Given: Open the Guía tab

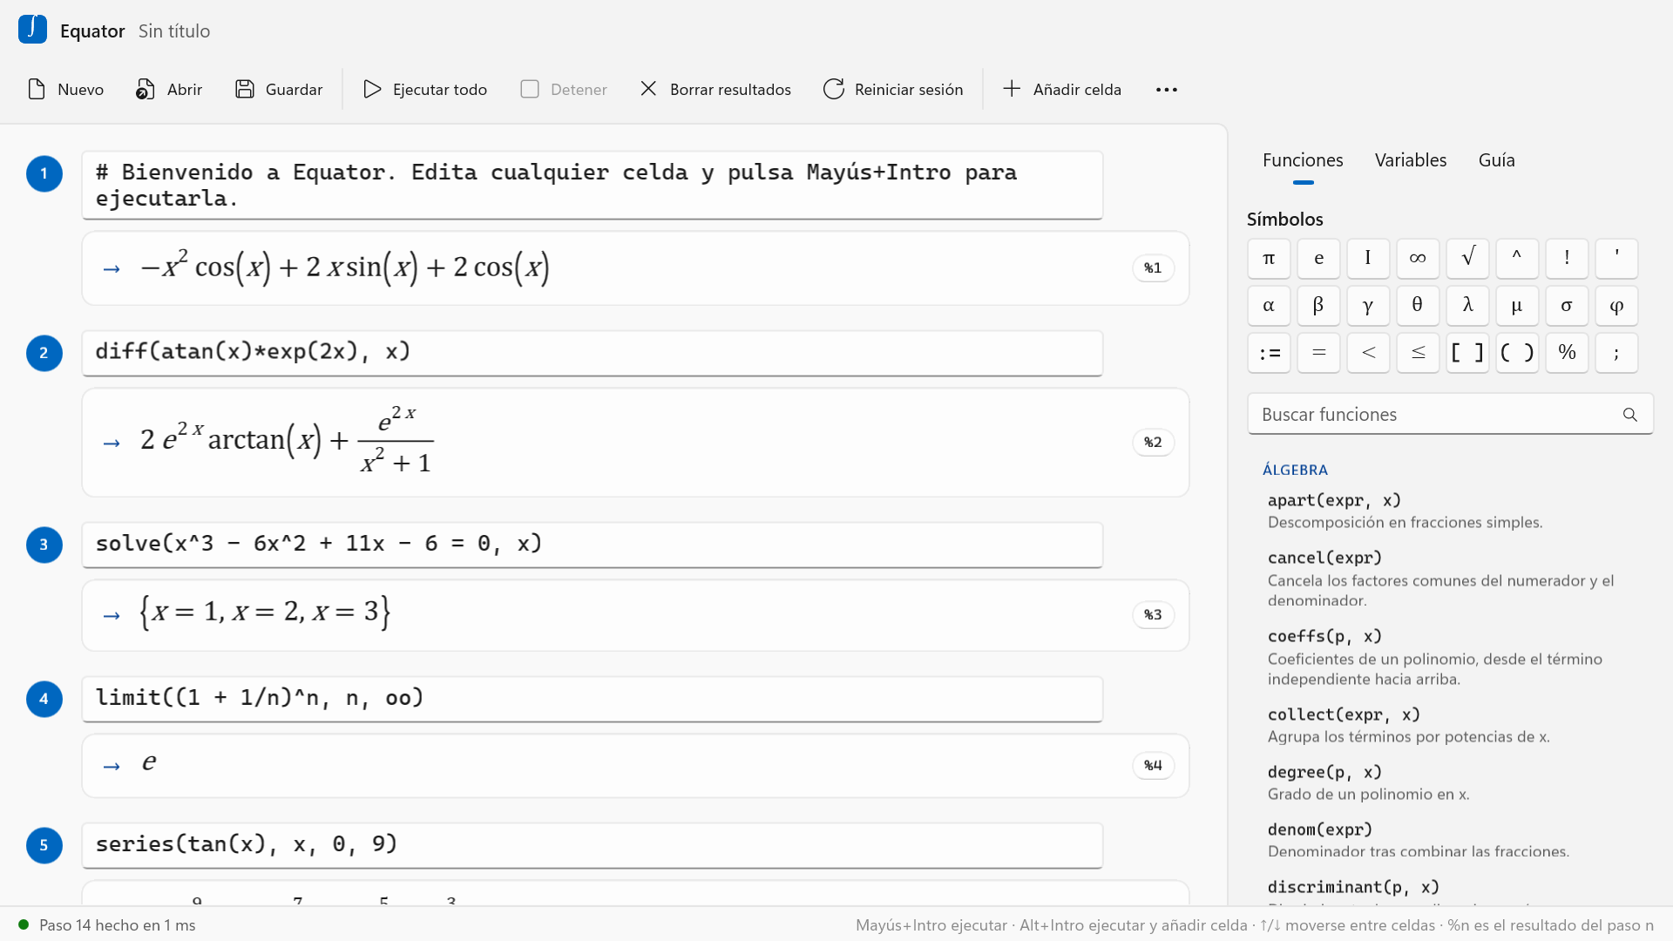Looking at the screenshot, I should pos(1497,160).
